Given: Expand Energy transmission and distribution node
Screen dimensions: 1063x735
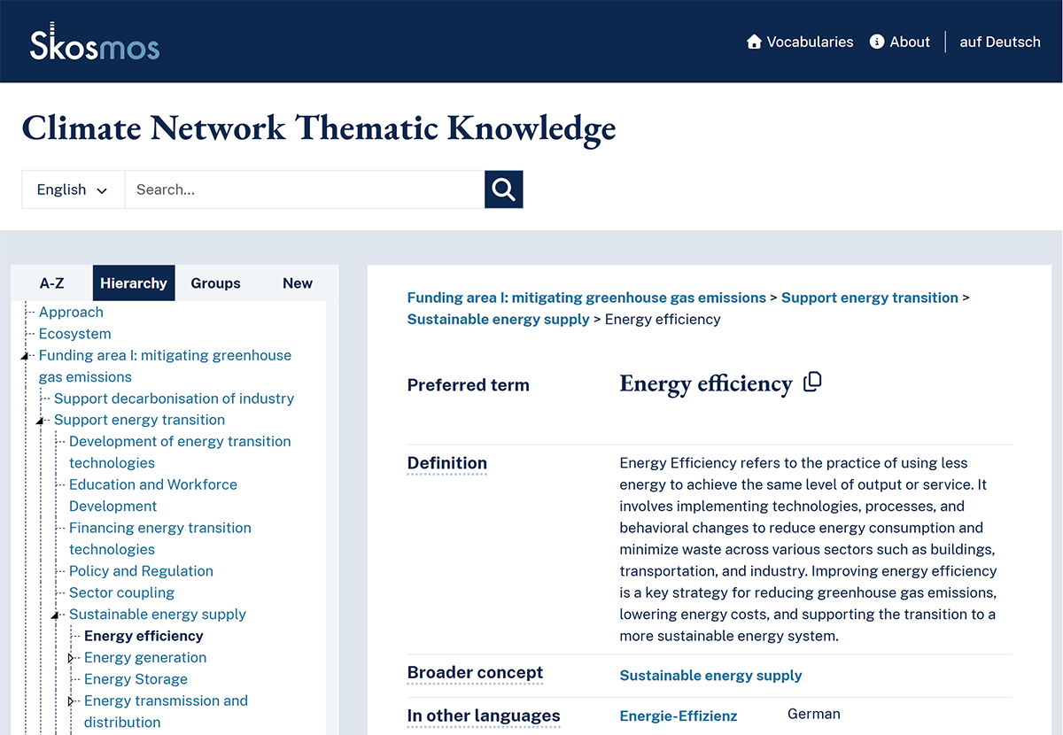Looking at the screenshot, I should coord(72,700).
